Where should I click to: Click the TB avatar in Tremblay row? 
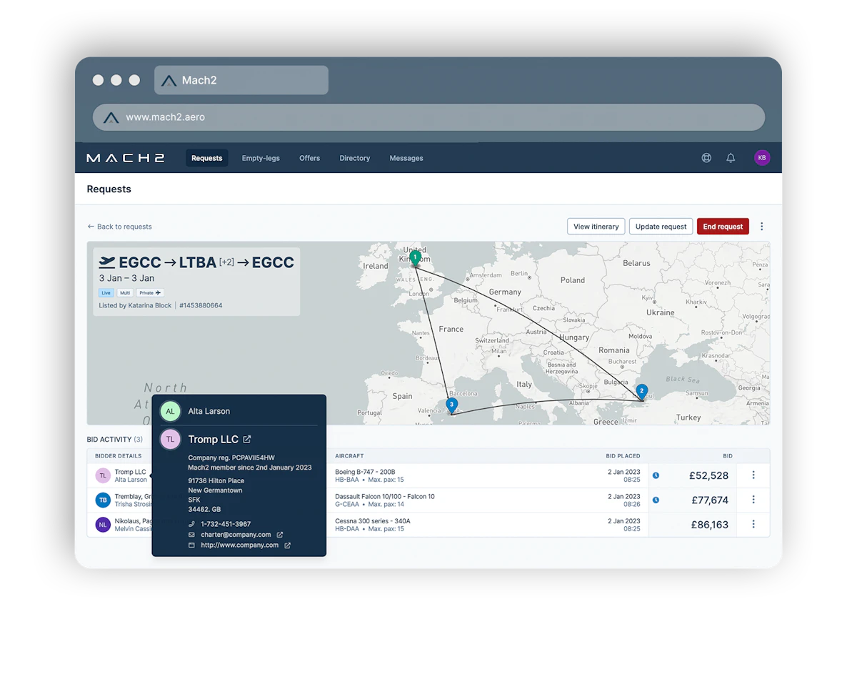[103, 500]
